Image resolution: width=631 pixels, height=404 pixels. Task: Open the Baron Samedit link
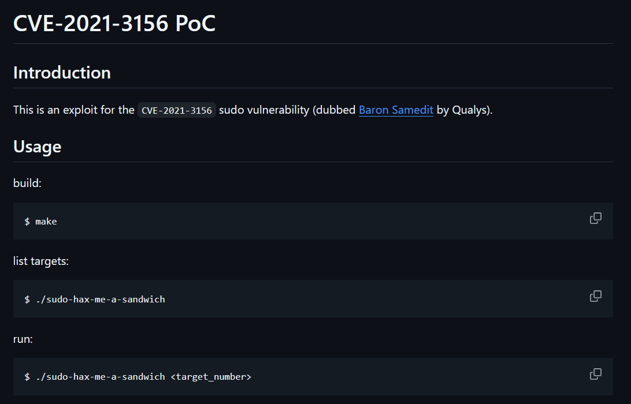point(396,110)
